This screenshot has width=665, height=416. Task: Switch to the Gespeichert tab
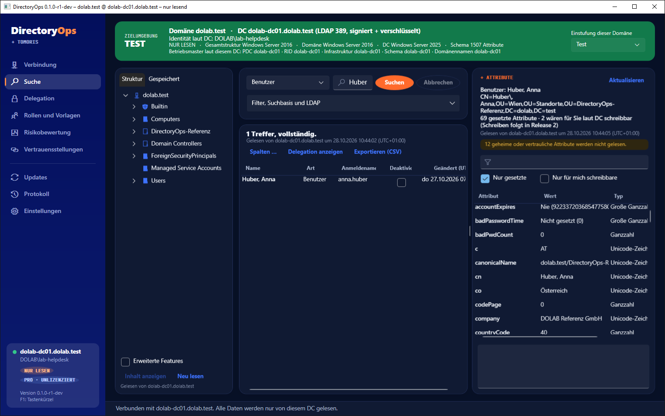pos(164,79)
